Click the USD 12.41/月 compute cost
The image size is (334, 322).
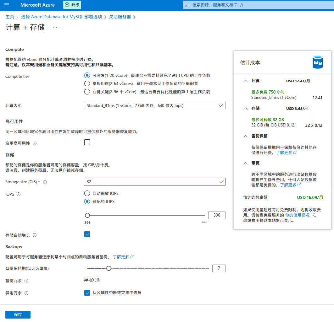[x=298, y=81]
